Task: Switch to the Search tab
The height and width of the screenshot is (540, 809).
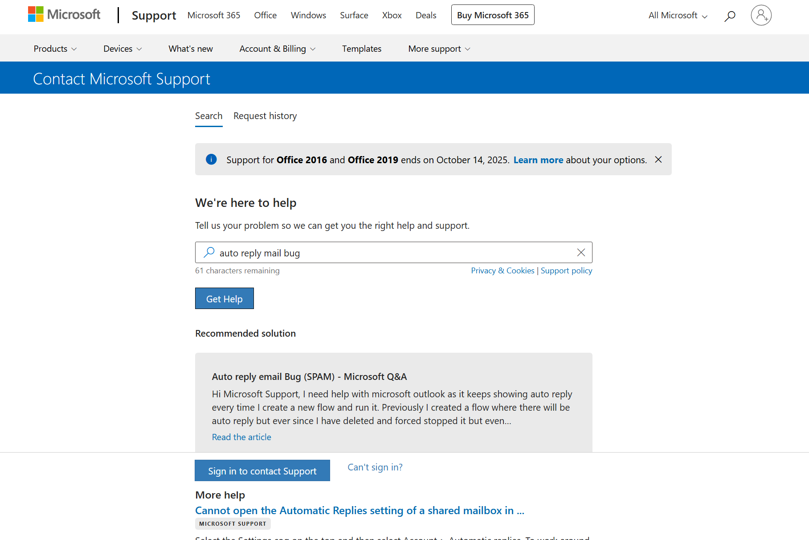Action: pos(209,116)
